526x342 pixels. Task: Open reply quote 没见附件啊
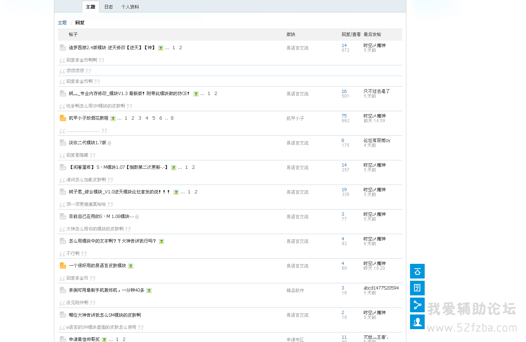coord(77,303)
